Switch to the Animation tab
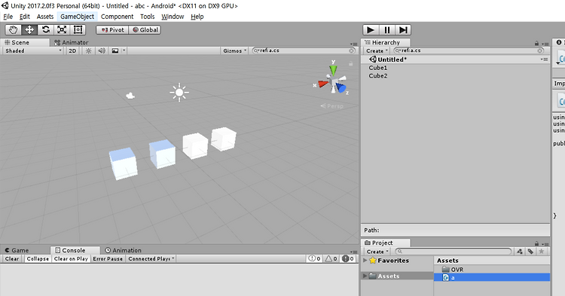 123,250
